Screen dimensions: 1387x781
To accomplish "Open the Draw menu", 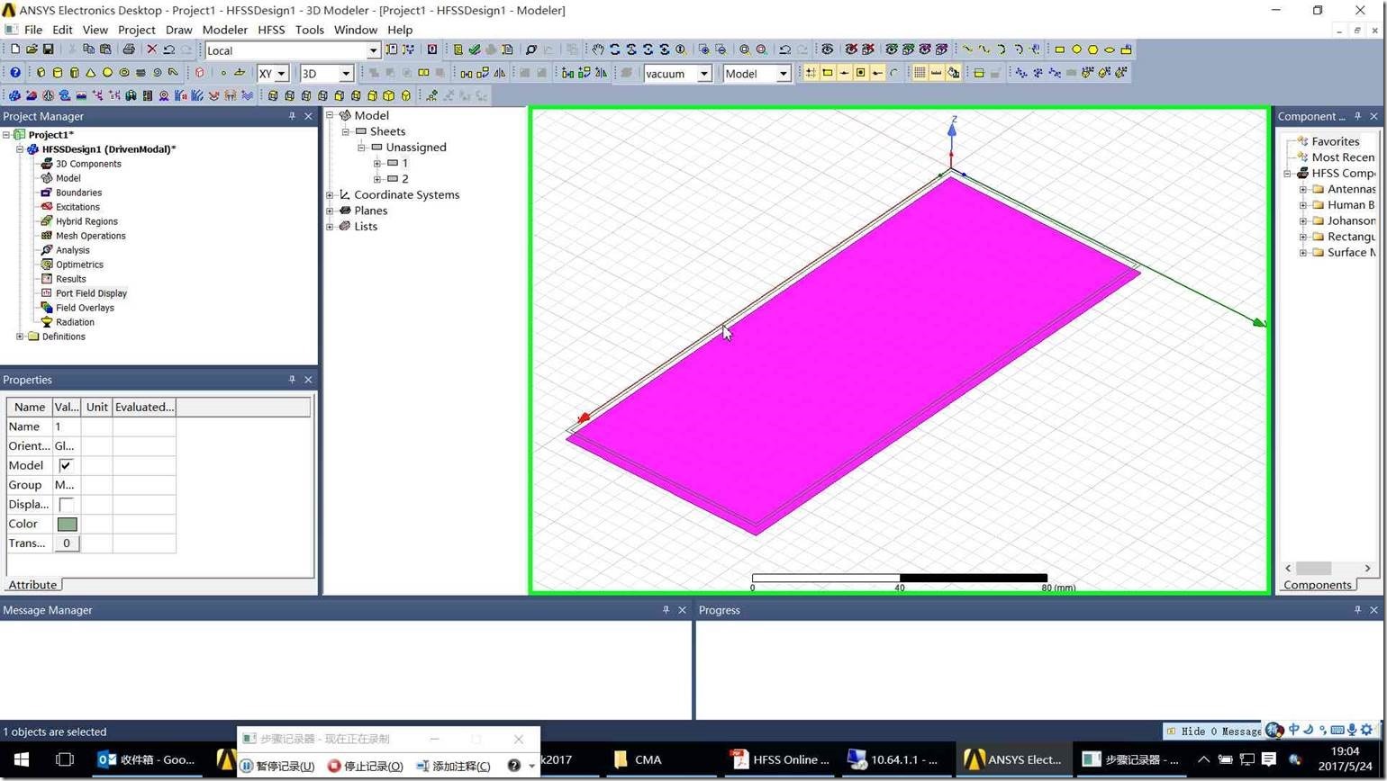I will tap(178, 30).
